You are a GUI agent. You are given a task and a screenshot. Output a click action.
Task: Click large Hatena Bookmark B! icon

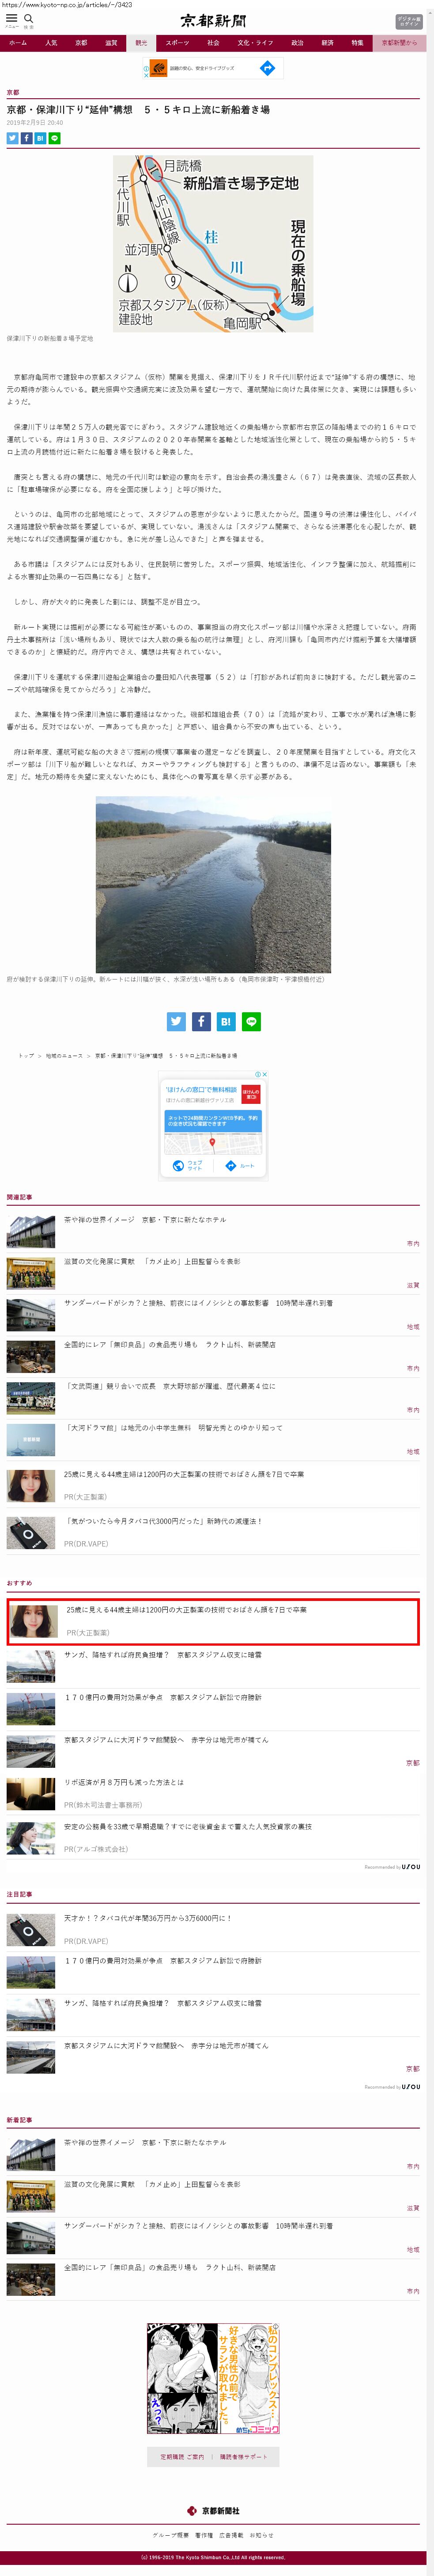[x=226, y=1021]
